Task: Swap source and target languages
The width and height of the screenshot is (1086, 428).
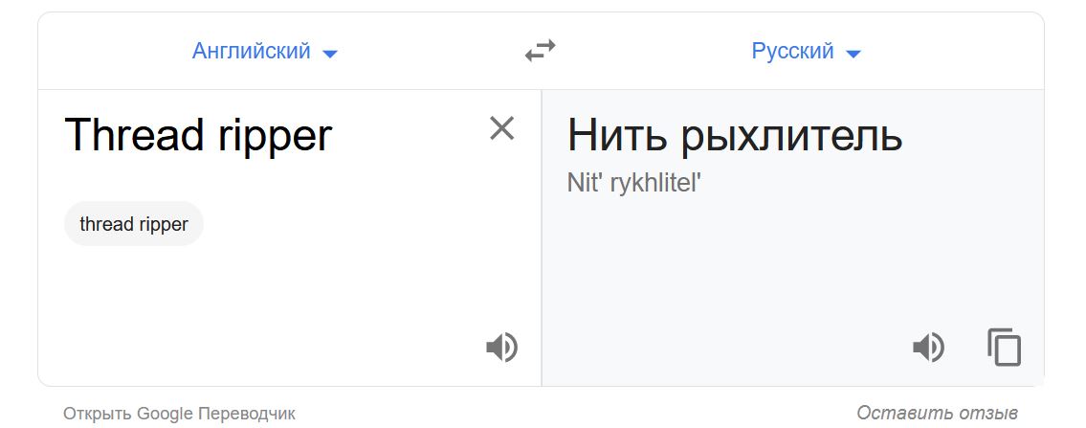Action: [541, 51]
